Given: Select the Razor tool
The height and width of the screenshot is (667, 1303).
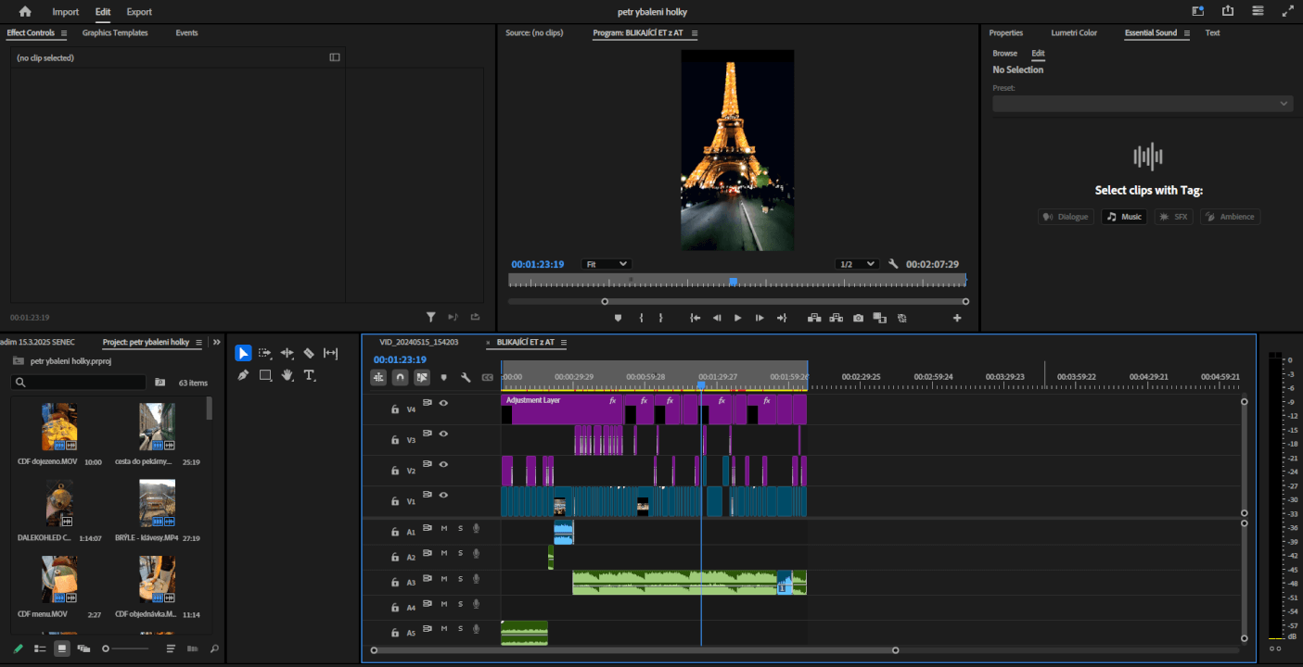Looking at the screenshot, I should [311, 353].
